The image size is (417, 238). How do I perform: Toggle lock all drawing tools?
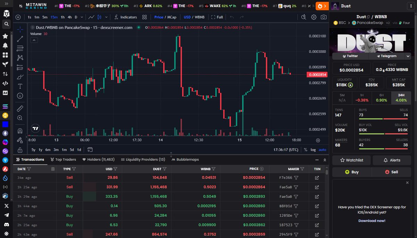(x=20, y=150)
